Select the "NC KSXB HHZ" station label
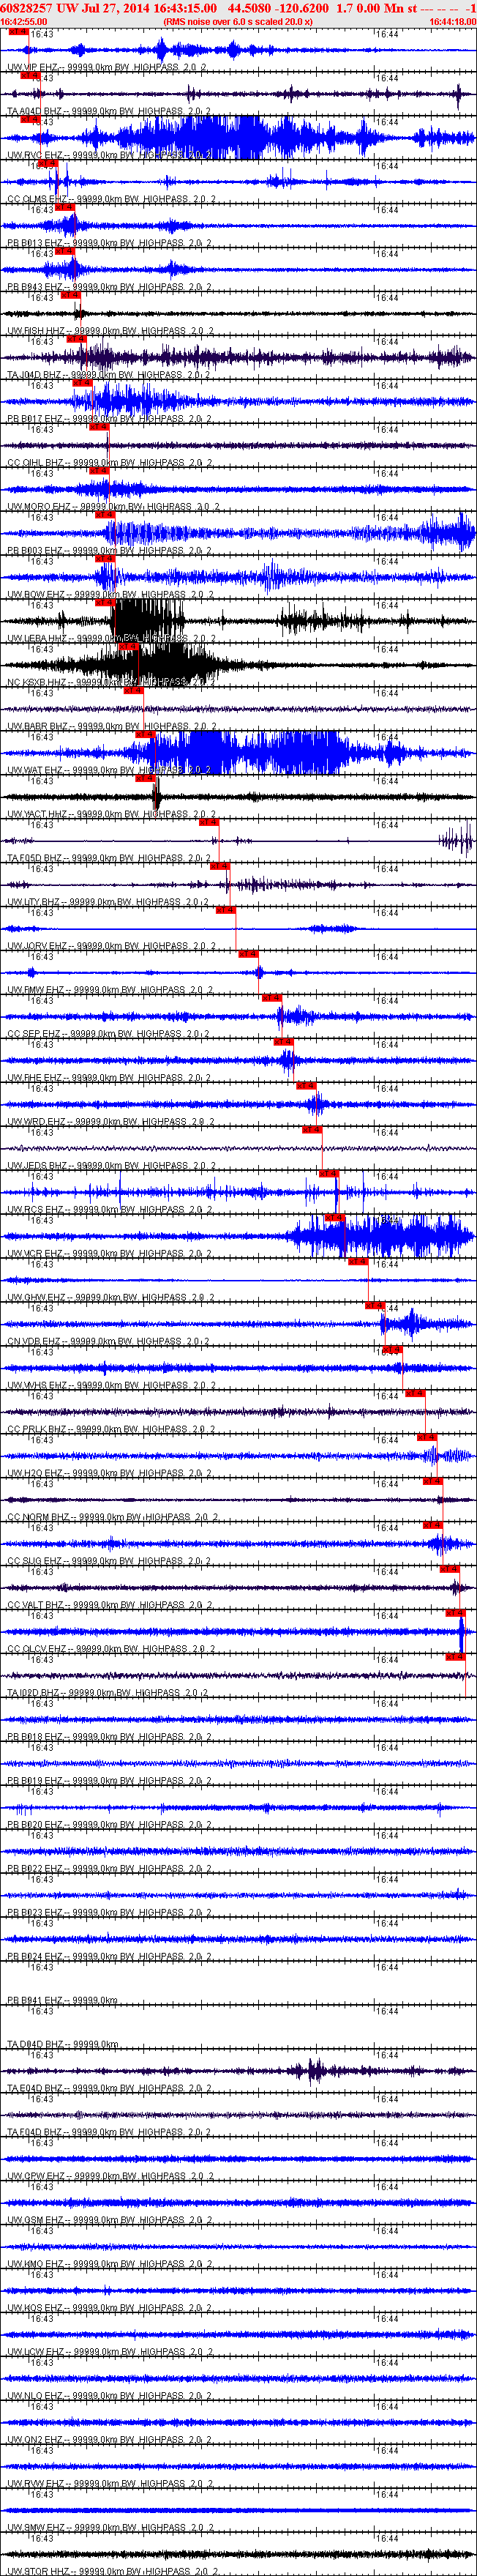 coord(36,682)
